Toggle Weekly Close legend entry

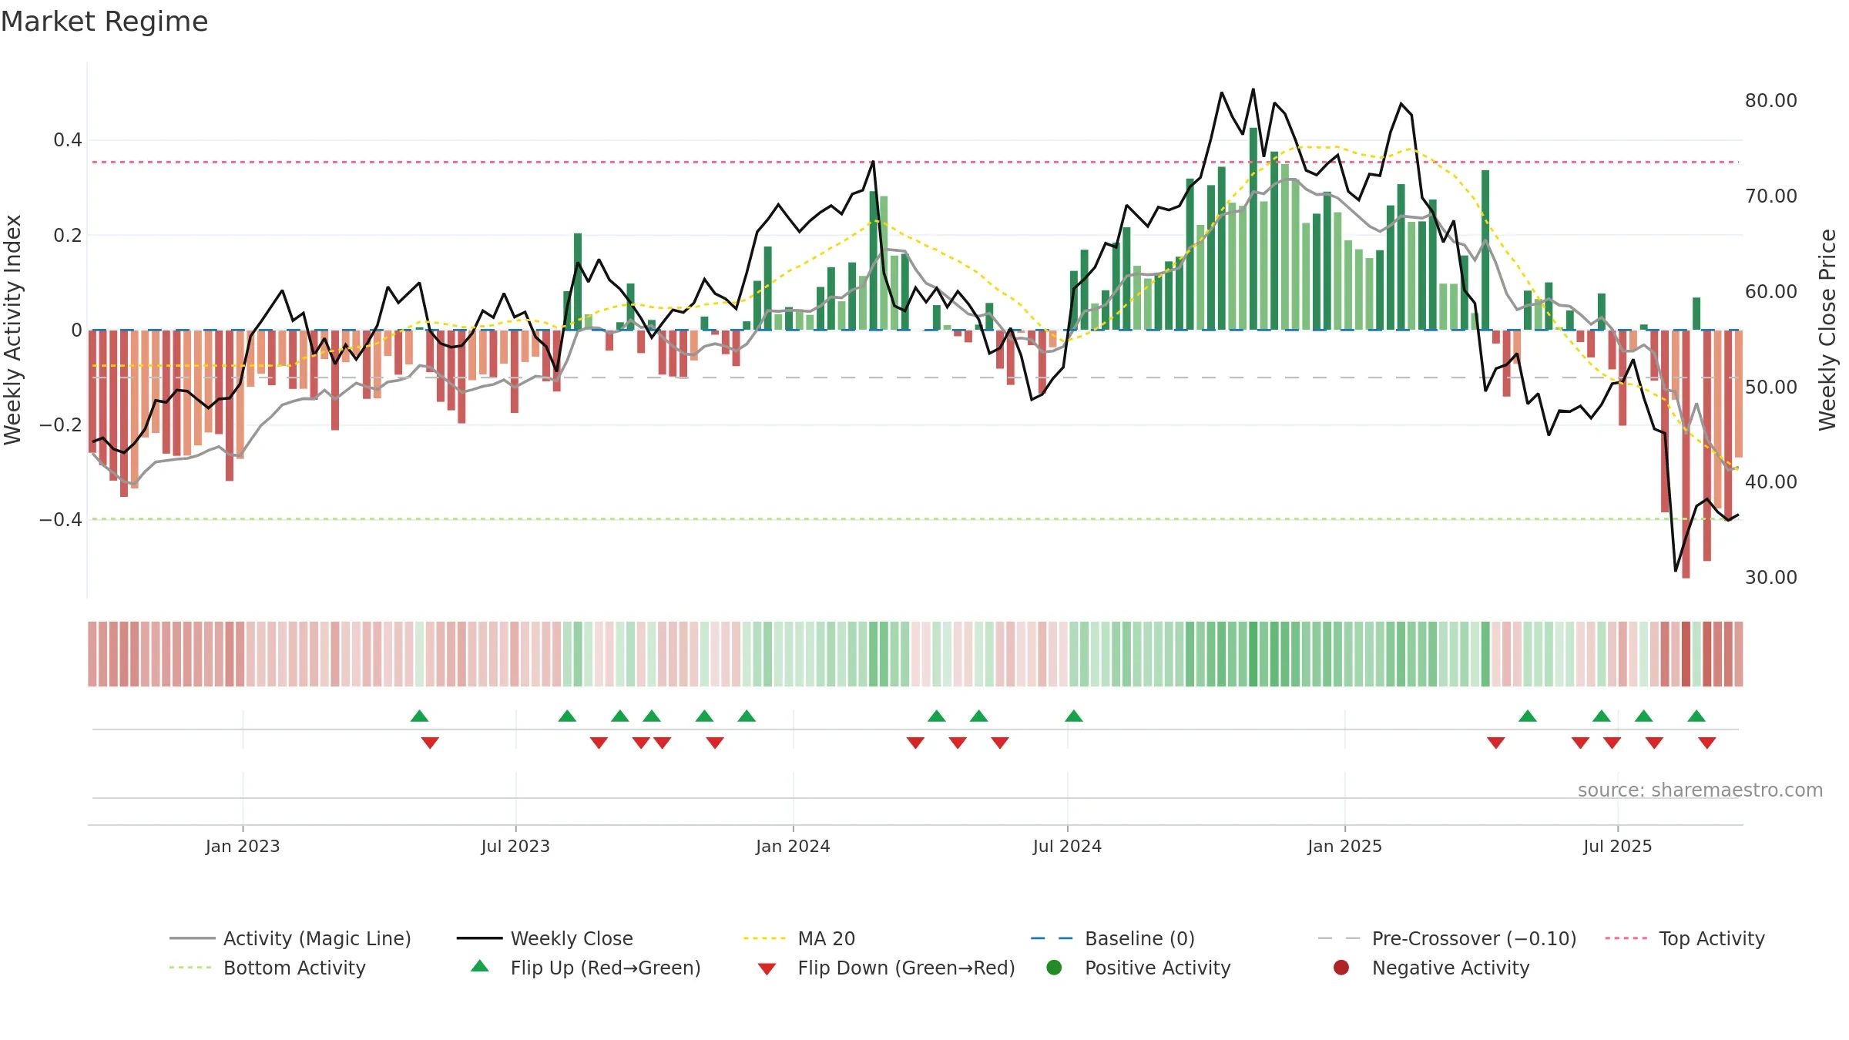pyautogui.click(x=545, y=938)
